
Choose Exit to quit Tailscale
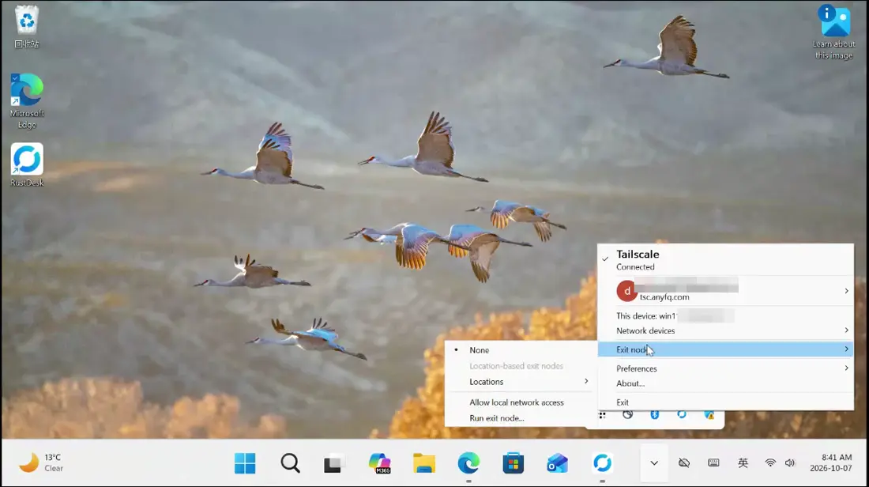click(x=725, y=402)
